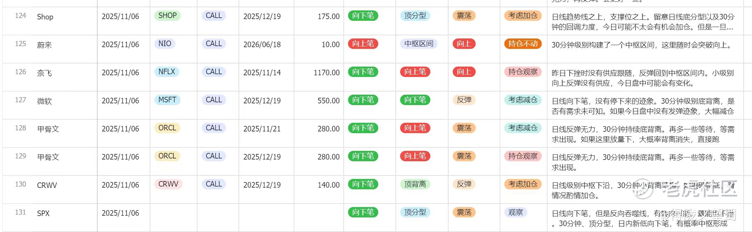Select 反弹 tag in row 127

click(x=464, y=100)
